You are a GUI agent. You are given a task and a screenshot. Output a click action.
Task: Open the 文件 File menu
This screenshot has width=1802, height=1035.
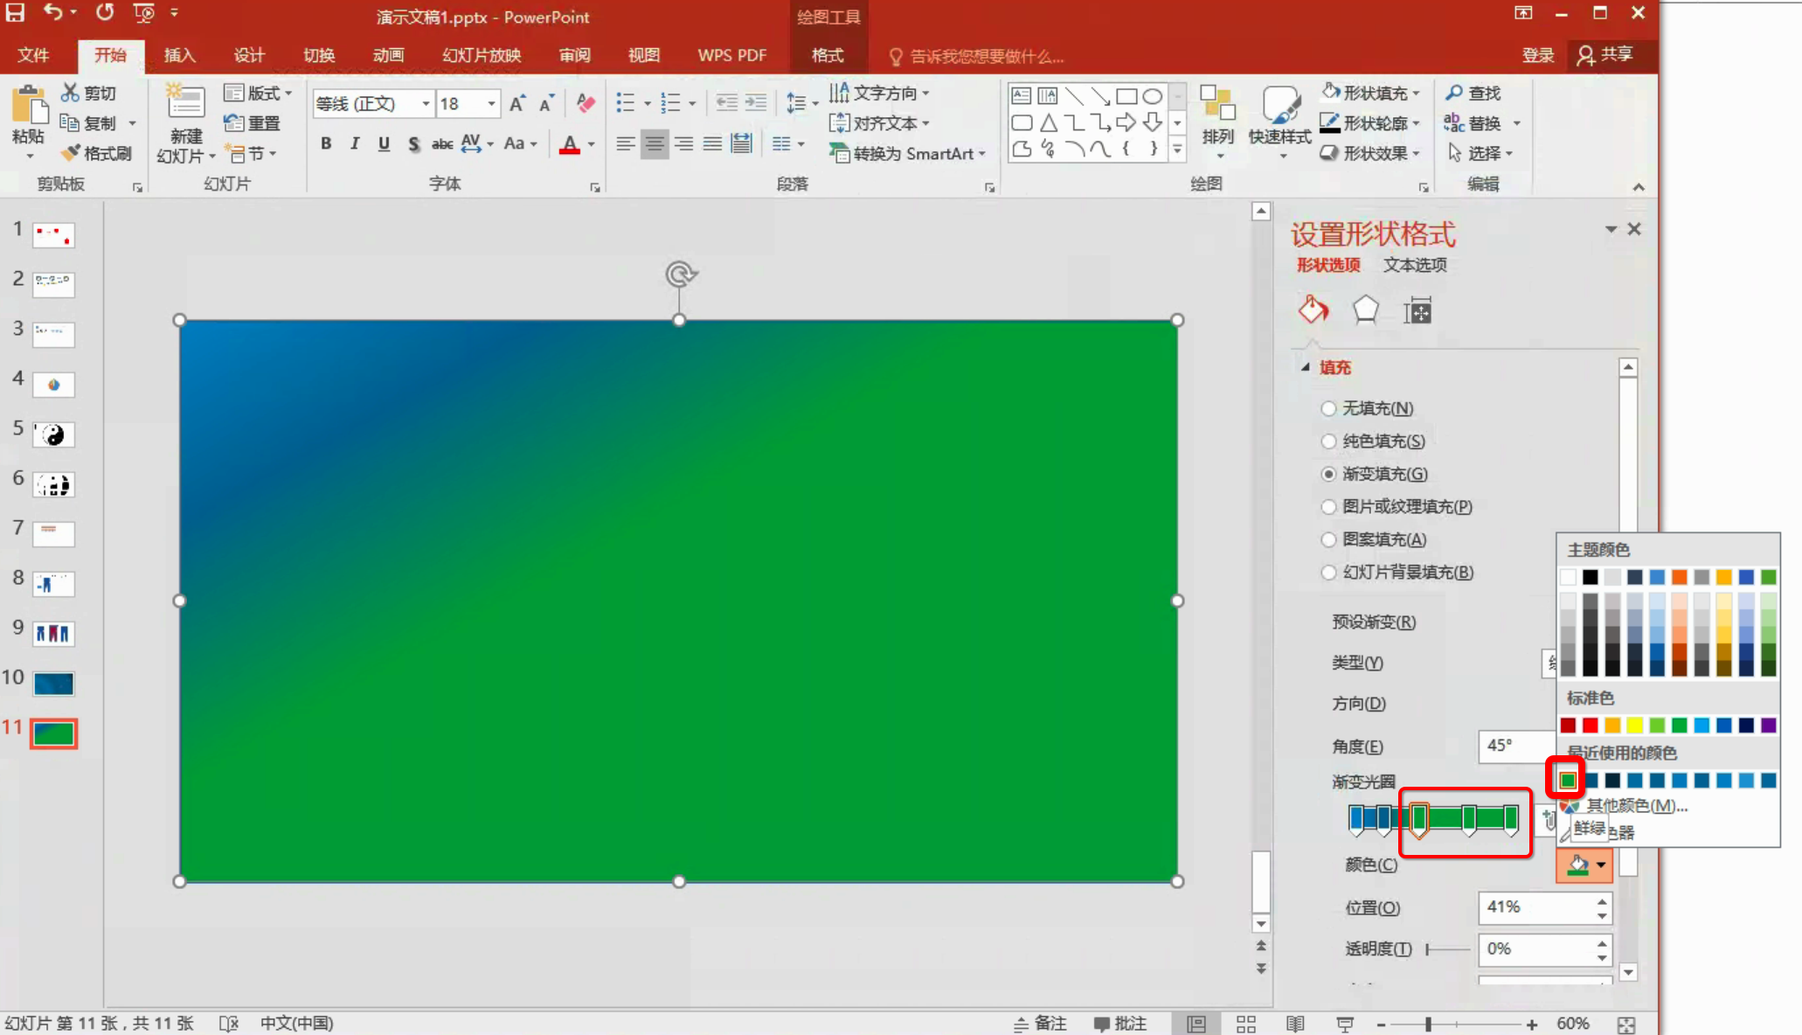33,55
